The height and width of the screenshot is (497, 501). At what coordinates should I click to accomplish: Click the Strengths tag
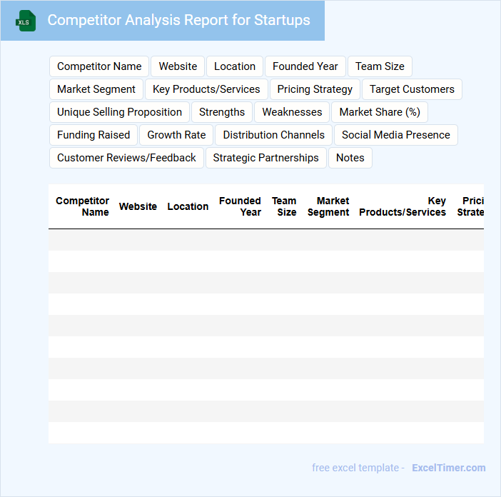pyautogui.click(x=222, y=112)
